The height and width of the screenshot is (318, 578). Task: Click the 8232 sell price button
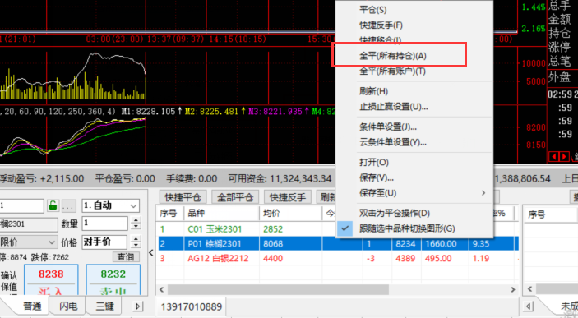pyautogui.click(x=113, y=279)
